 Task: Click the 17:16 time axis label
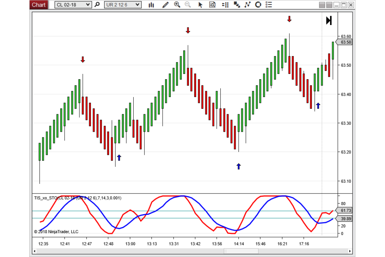(304, 244)
